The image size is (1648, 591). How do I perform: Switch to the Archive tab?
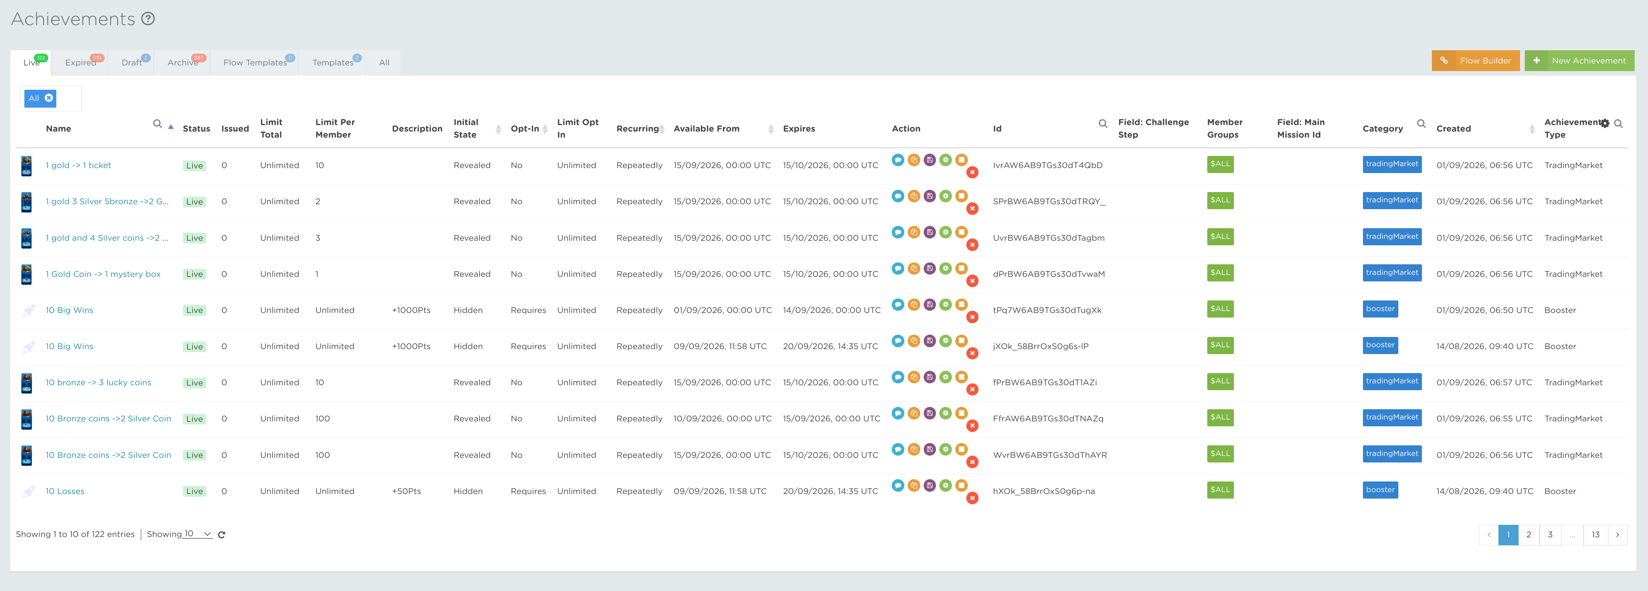tap(183, 63)
